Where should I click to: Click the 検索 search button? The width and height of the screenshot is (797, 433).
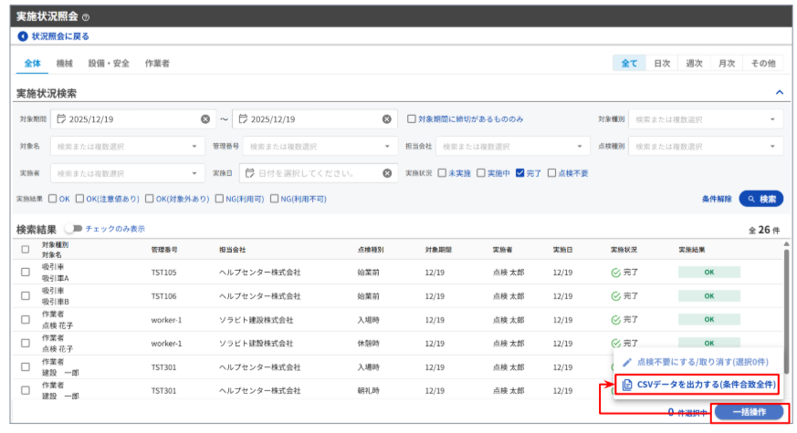point(760,199)
